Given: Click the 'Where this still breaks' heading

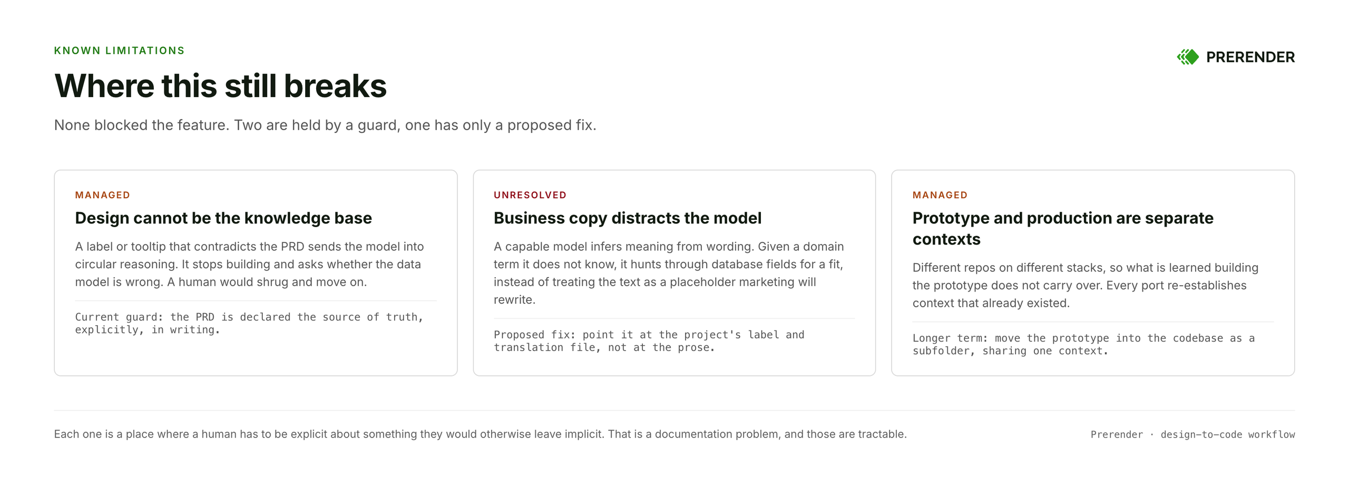Looking at the screenshot, I should click(220, 86).
